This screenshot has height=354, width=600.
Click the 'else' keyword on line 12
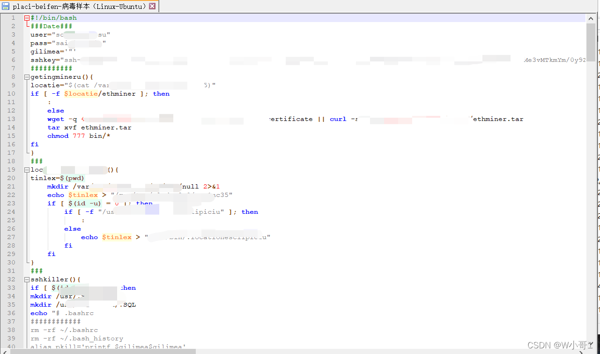[56, 111]
